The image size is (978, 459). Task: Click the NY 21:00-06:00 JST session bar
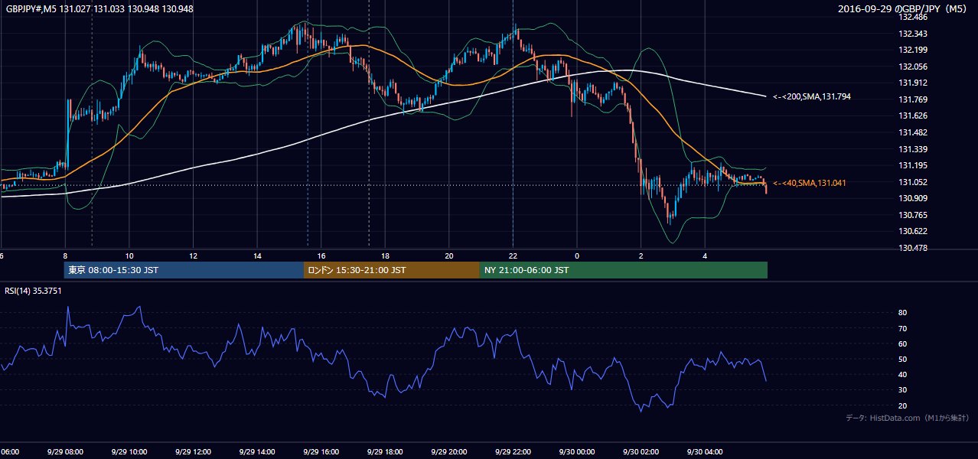point(624,270)
